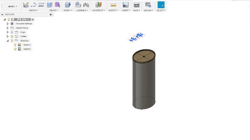Open the MODIFY menu
The width and height of the screenshot is (250, 140).
coord(68,10)
